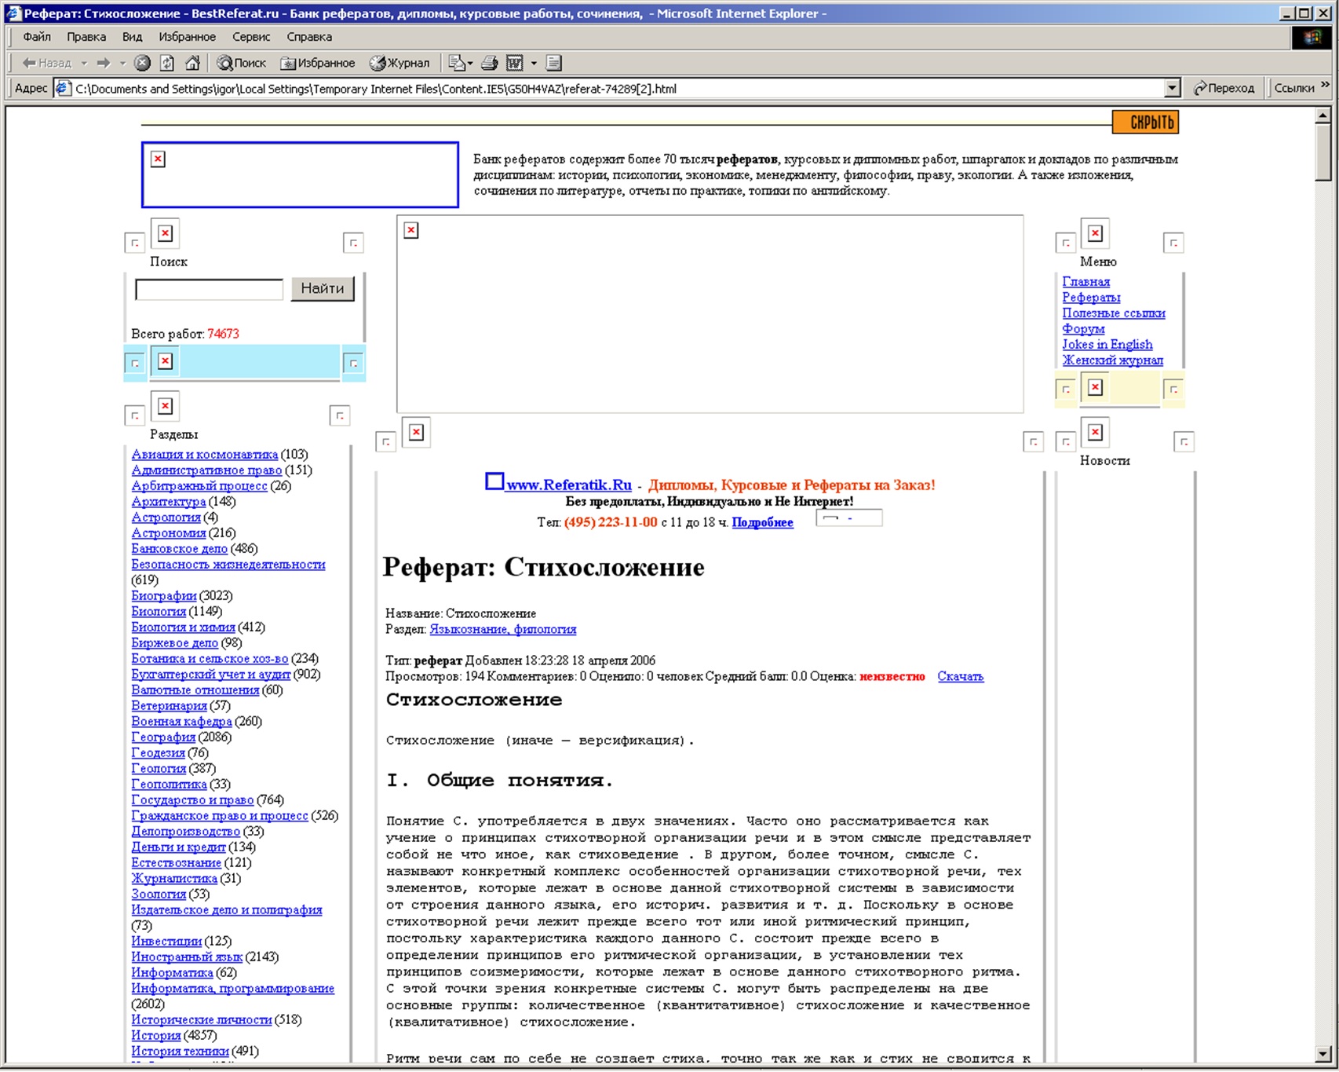Click the broken image in the blue logo box

click(158, 159)
